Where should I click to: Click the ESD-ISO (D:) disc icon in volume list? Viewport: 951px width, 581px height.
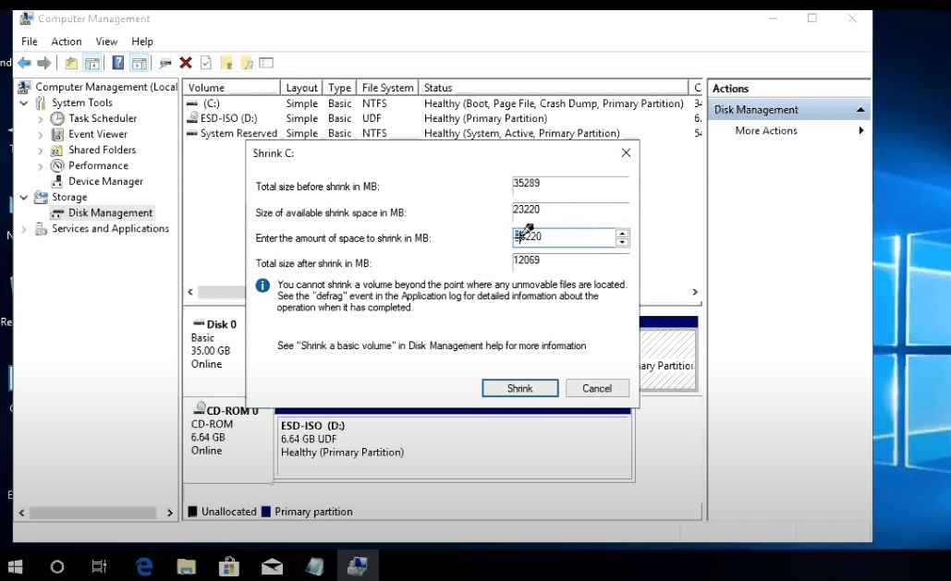[192, 118]
